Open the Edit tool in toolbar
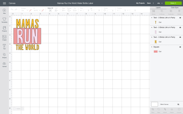The image size is (183, 114). pos(56,10)
